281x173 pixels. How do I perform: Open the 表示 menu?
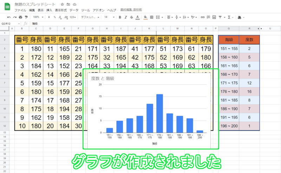click(x=40, y=10)
